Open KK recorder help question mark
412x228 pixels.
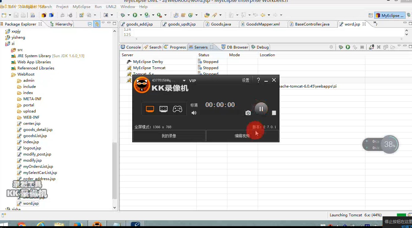pos(258,80)
